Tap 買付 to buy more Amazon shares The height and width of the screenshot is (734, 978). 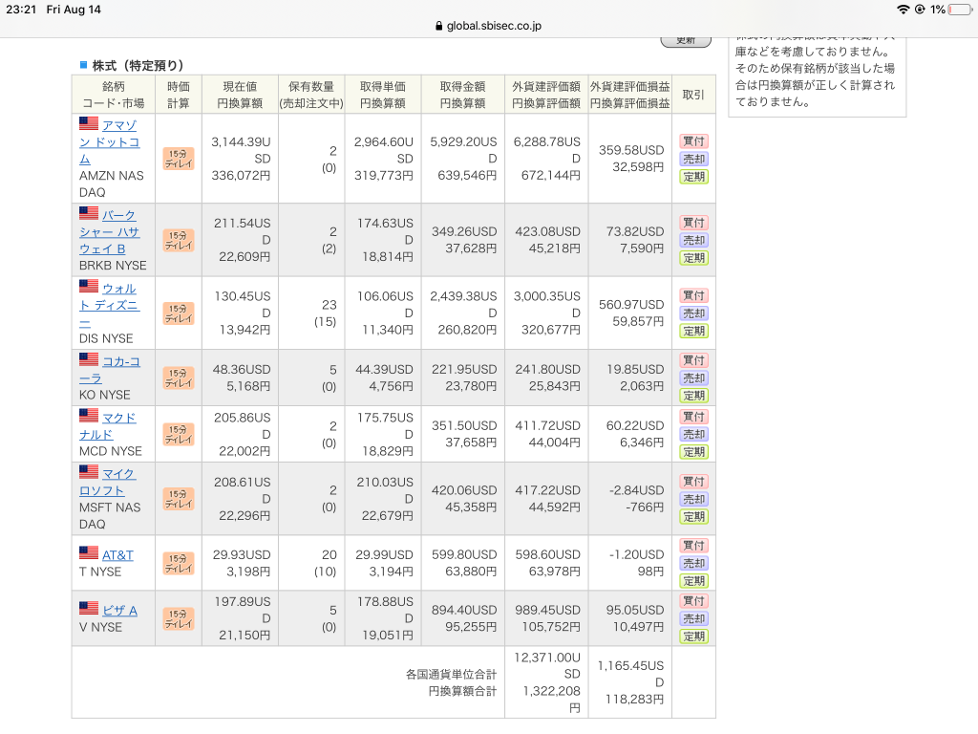(693, 141)
